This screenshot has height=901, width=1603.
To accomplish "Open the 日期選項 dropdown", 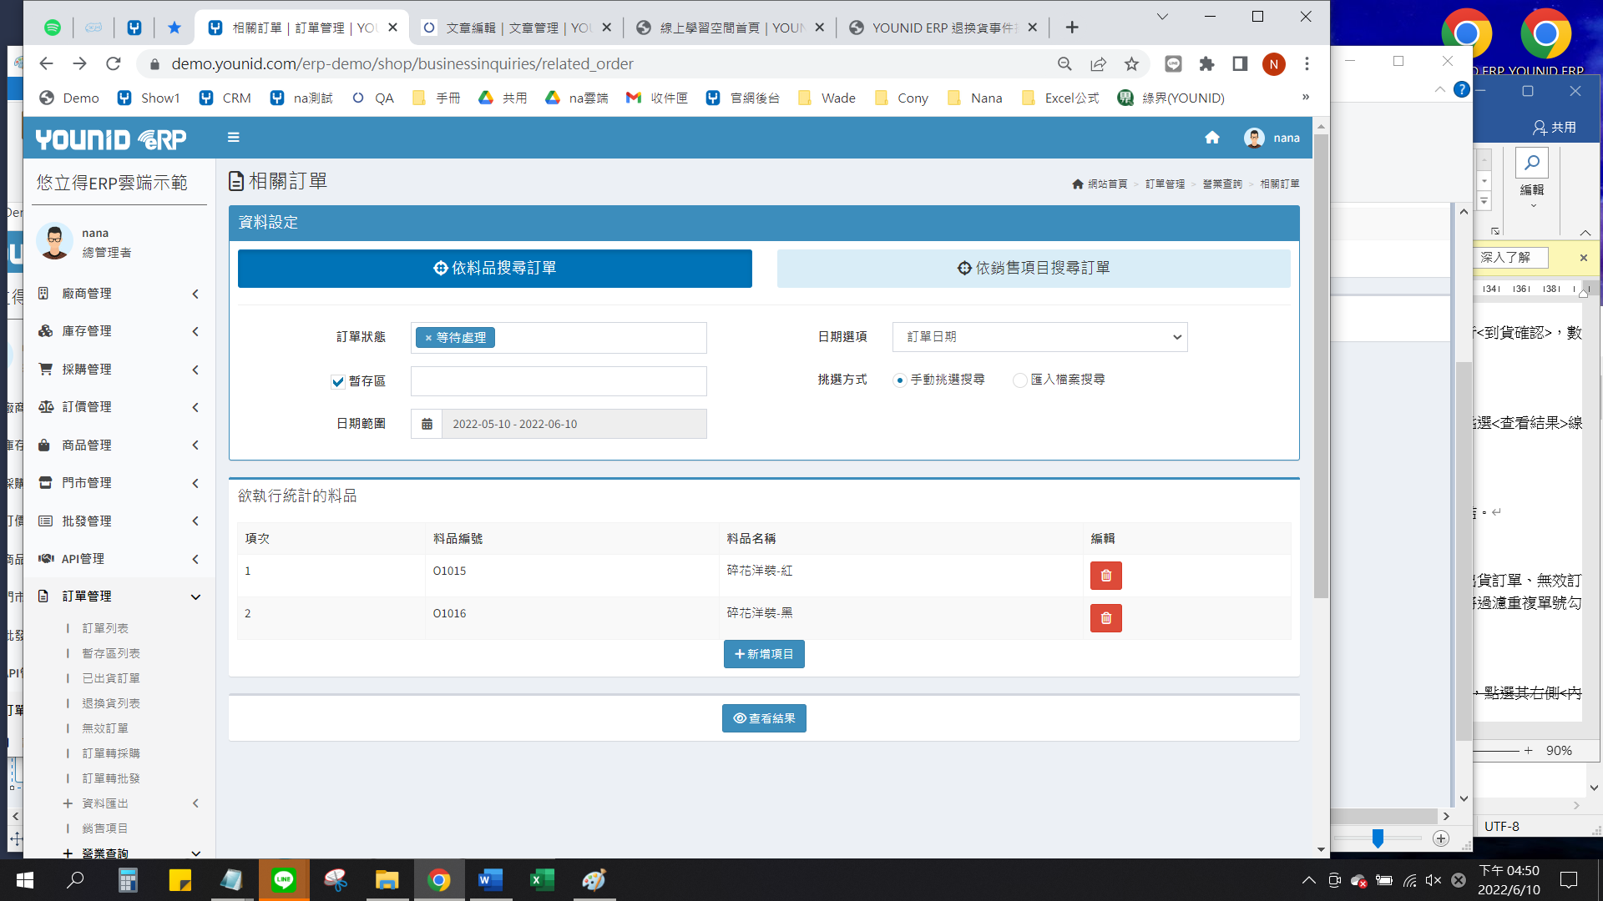I will [x=1039, y=337].
